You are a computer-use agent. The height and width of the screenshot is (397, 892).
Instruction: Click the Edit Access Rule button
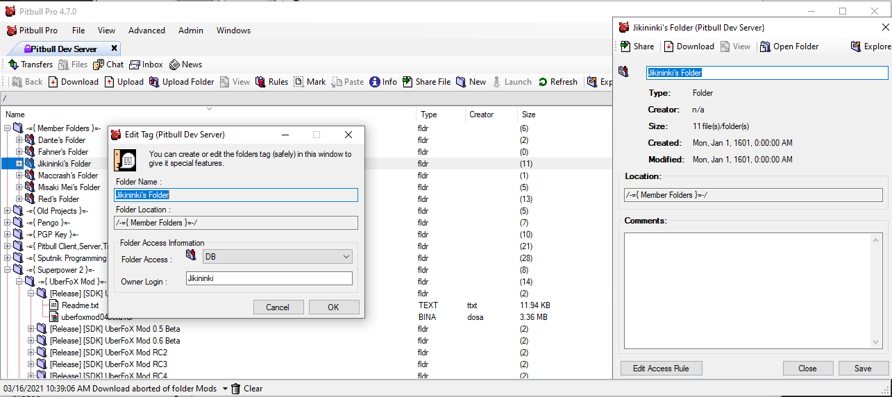coord(661,369)
